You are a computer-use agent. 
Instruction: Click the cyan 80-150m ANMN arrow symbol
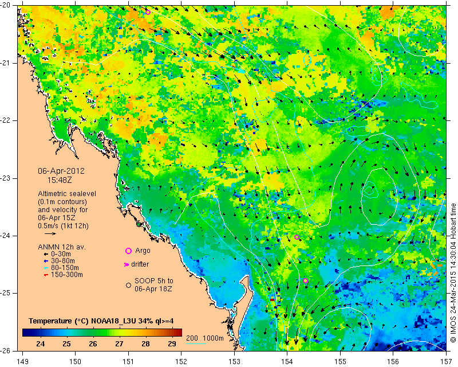[x=46, y=268]
